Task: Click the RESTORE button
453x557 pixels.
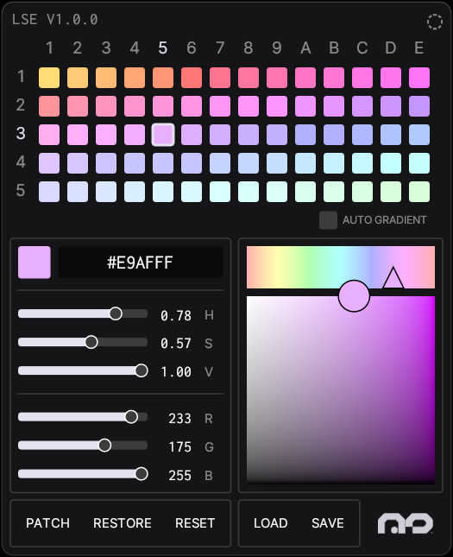Action: click(123, 523)
